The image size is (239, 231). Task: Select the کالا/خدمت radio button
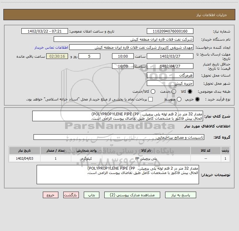click(153, 91)
